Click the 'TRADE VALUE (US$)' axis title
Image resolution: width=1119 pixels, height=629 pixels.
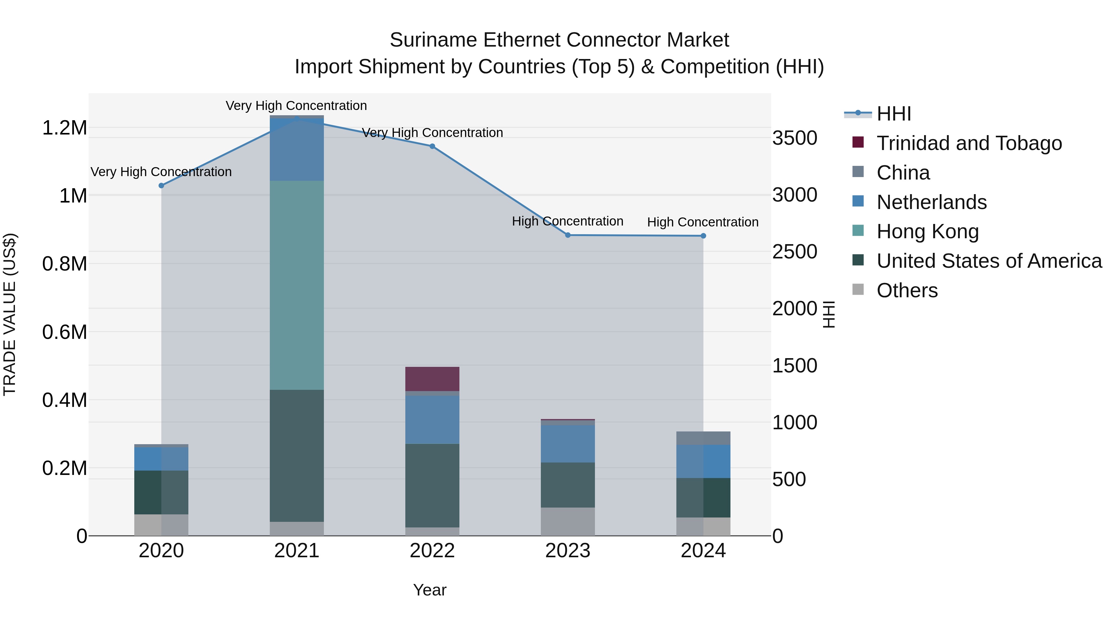pos(10,314)
